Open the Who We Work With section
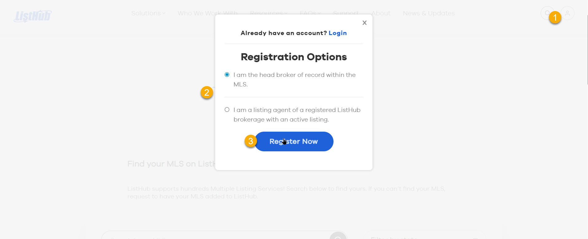 207,13
